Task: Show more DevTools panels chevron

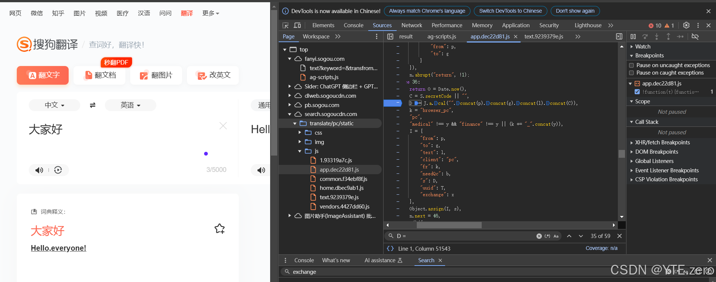Action: [x=610, y=25]
